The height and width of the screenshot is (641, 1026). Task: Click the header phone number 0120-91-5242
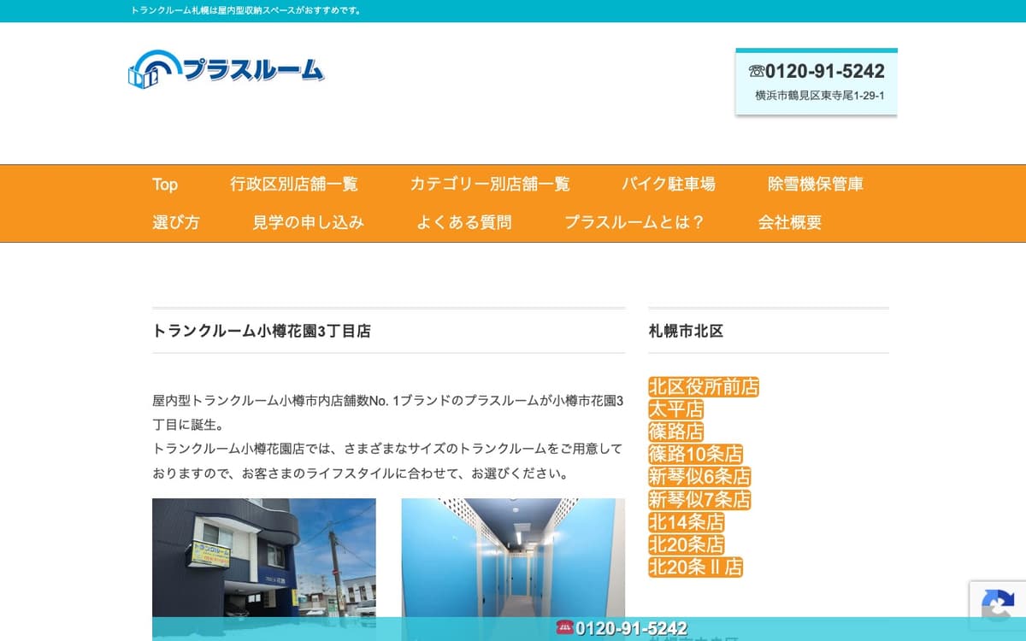[x=825, y=71]
